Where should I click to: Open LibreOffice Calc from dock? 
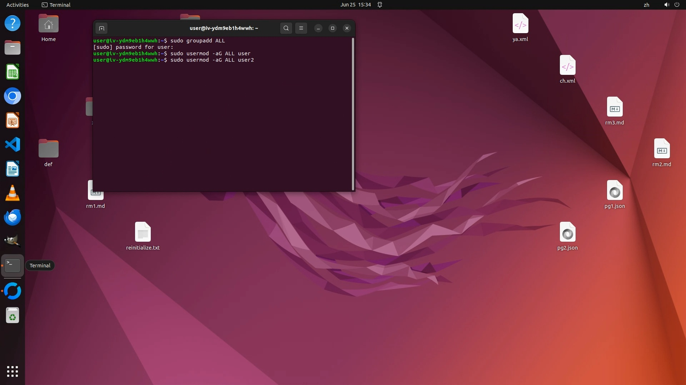(x=13, y=72)
